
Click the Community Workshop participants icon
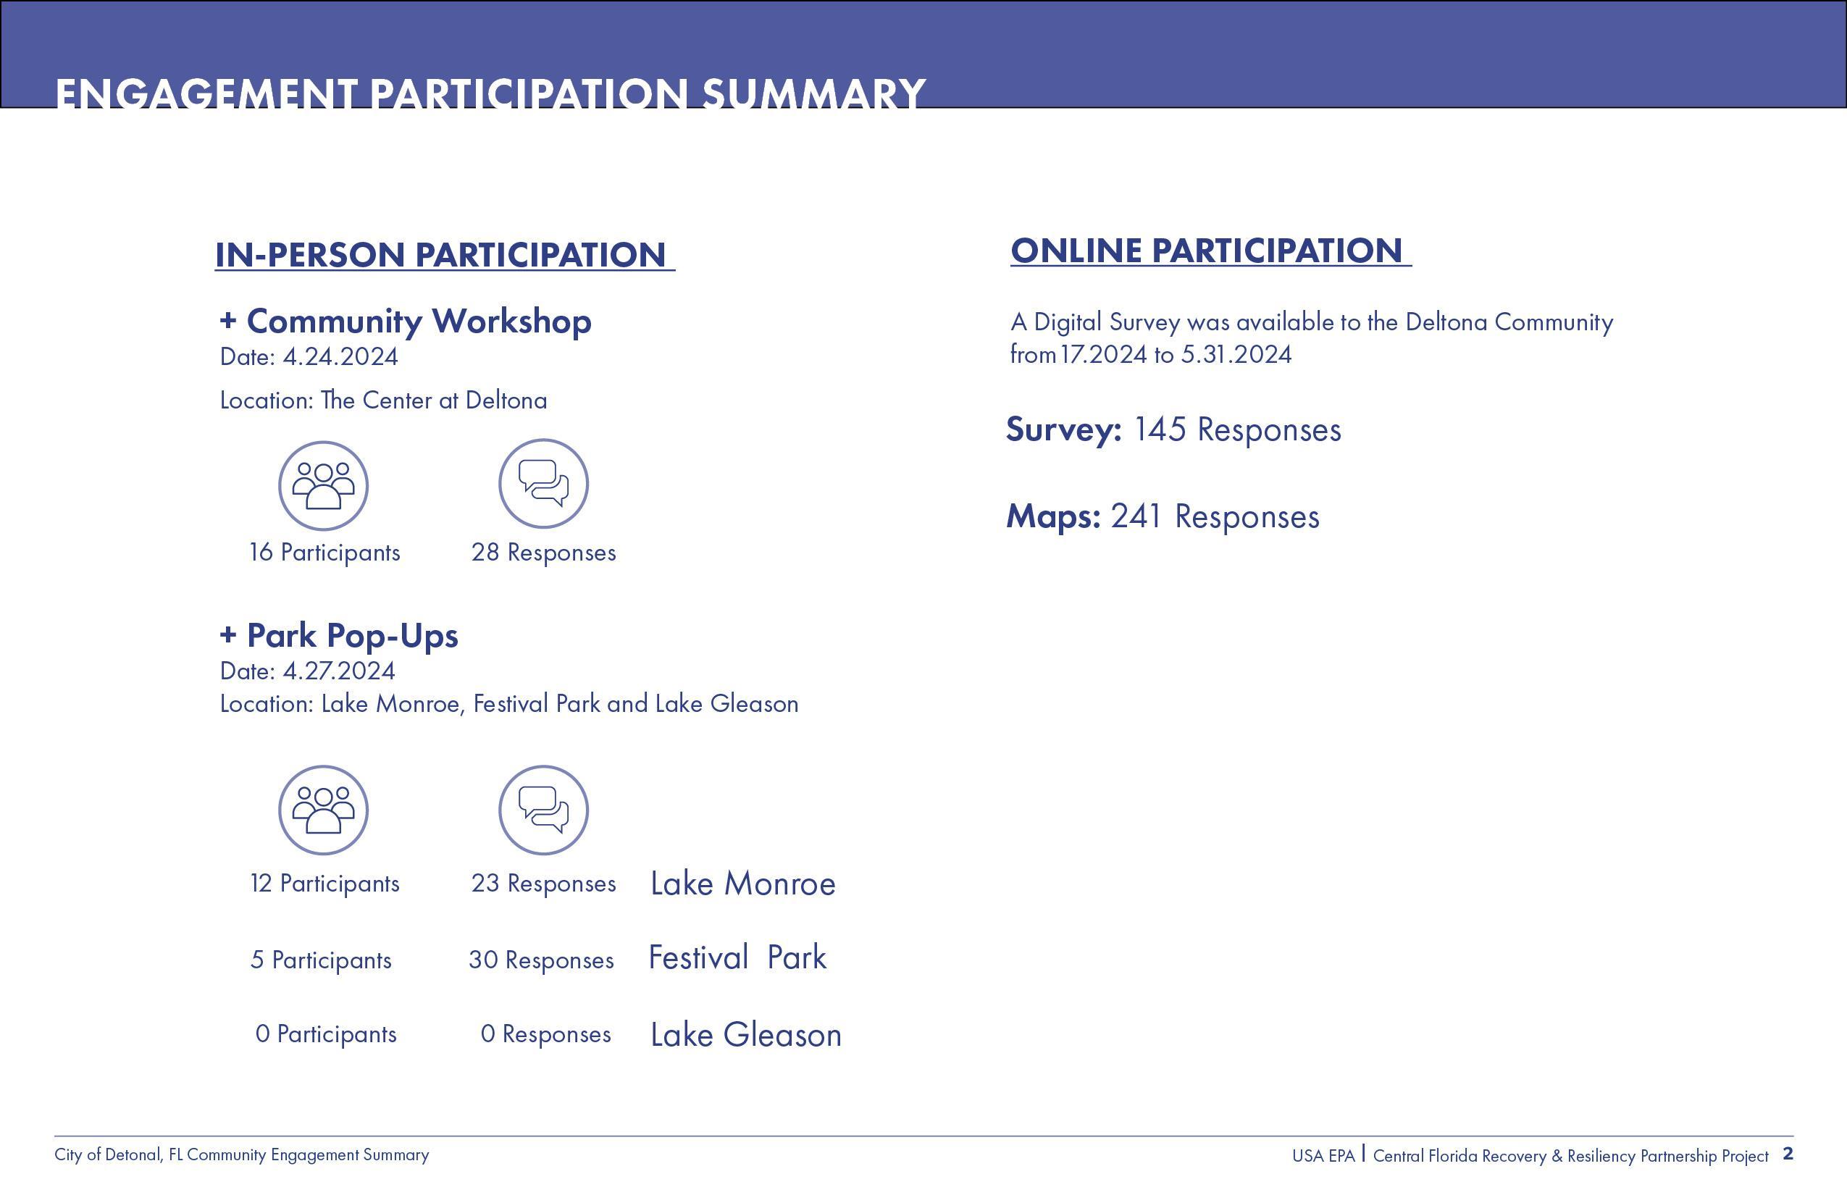[323, 486]
